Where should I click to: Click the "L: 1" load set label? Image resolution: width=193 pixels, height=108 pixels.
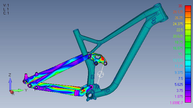(x=6, y=9)
